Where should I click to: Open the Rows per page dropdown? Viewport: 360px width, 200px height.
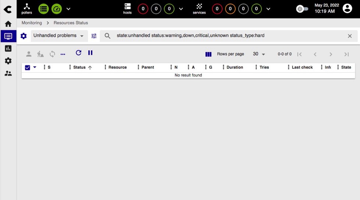[259, 54]
